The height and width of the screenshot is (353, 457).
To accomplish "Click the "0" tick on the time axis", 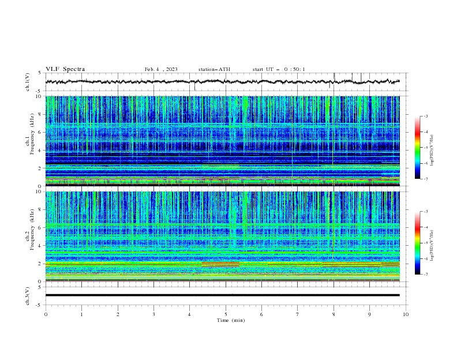I will coord(46,314).
